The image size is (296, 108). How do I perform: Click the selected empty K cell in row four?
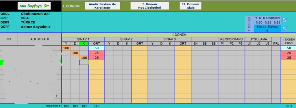point(84,63)
